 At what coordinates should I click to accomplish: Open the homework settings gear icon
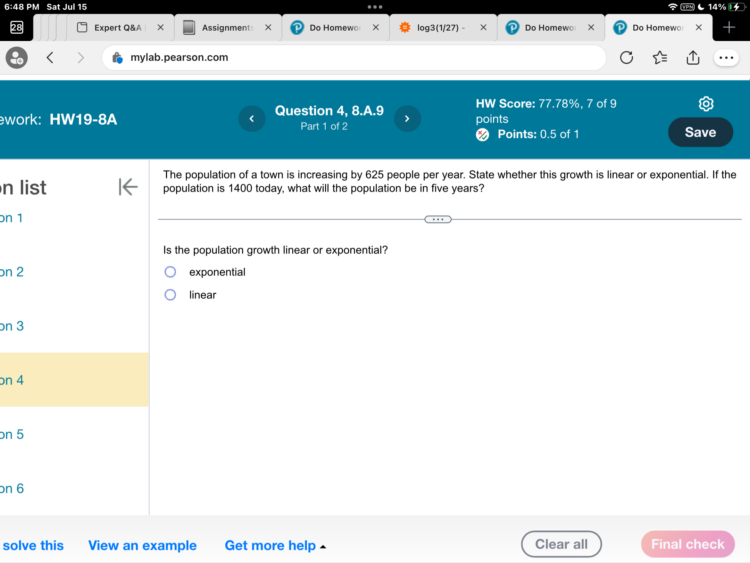706,104
